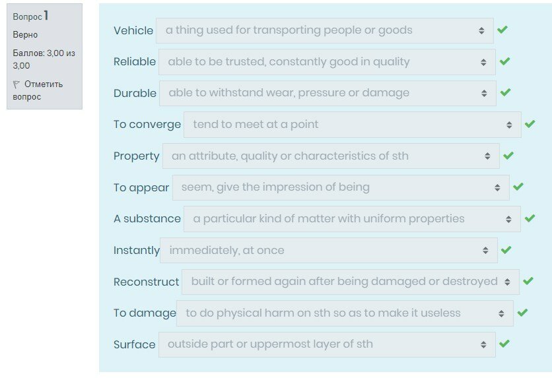Open the Vehicle definition dropdown
The height and width of the screenshot is (378, 552).
[324, 30]
